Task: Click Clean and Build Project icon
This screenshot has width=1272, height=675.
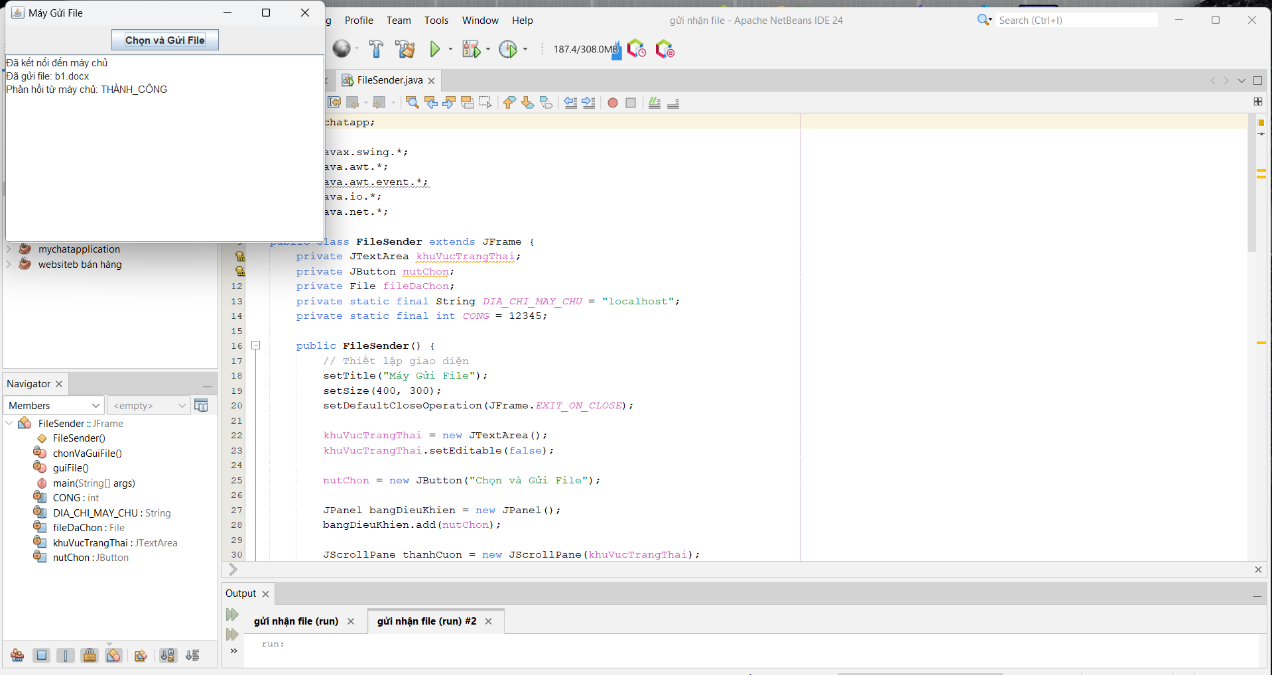Action: [x=405, y=49]
